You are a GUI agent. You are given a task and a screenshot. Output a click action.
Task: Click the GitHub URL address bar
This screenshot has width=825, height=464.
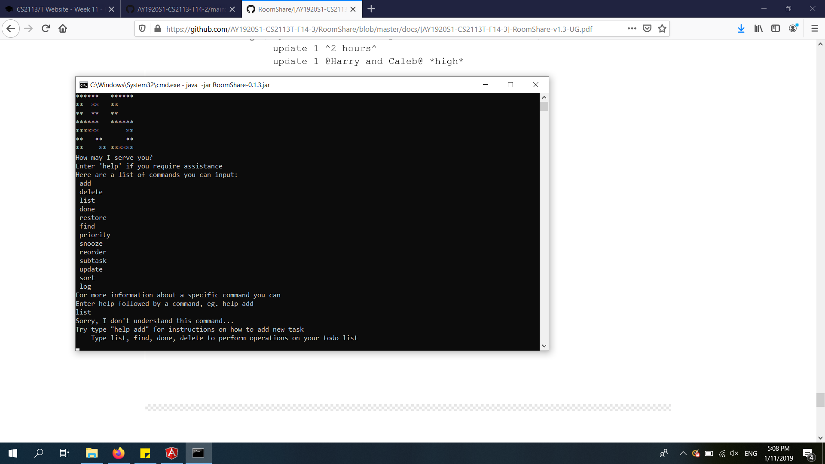(378, 29)
